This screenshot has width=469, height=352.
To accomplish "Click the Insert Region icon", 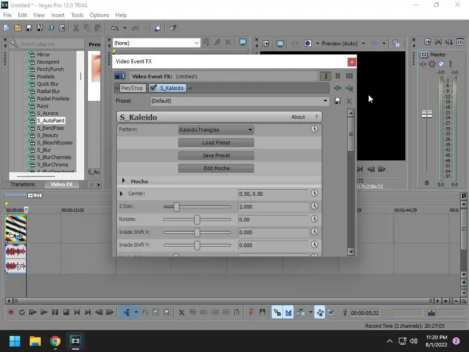I will (x=262, y=313).
